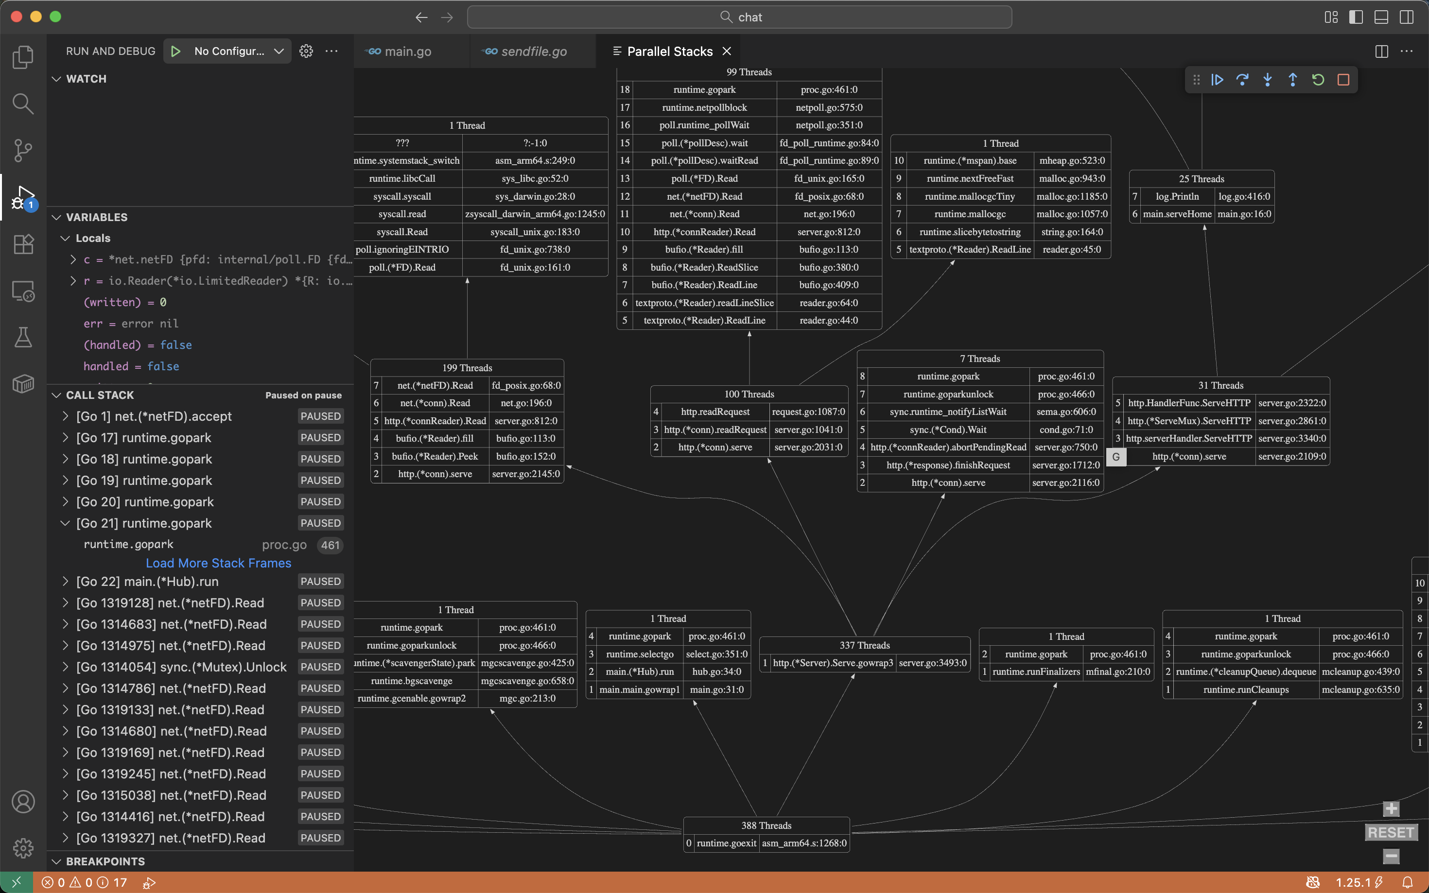This screenshot has width=1429, height=893.
Task: Click Step Over in the debug toolbar
Action: coord(1243,79)
